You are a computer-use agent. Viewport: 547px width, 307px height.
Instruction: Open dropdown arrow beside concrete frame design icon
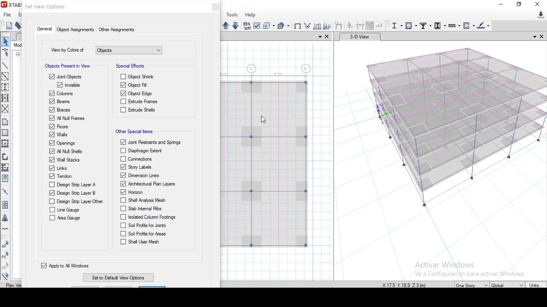pos(416,26)
